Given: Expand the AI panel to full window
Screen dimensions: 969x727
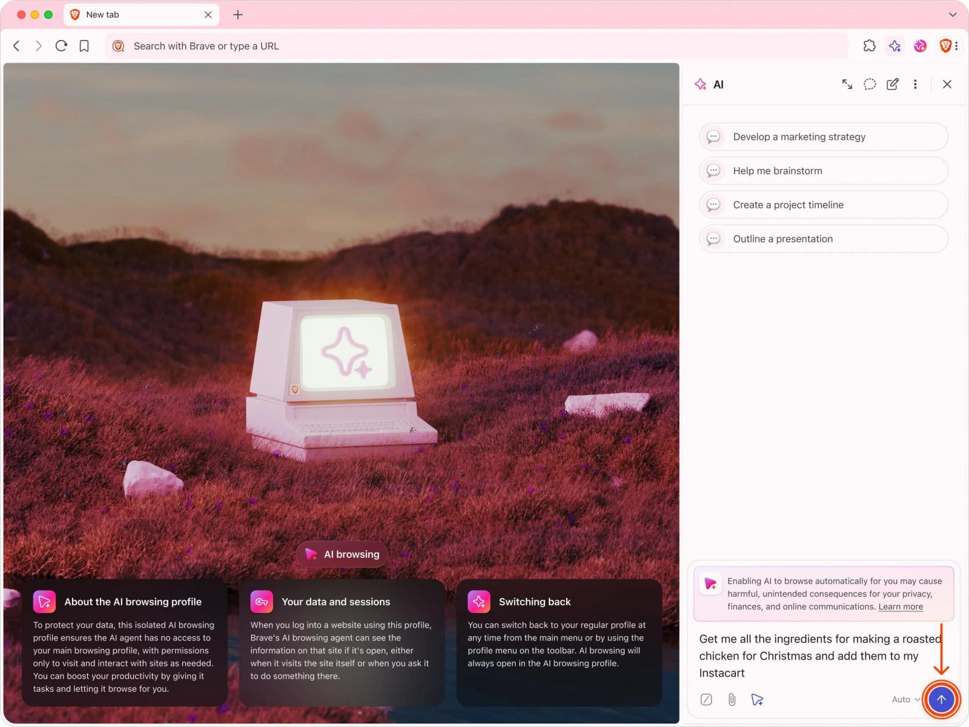Looking at the screenshot, I should (847, 84).
